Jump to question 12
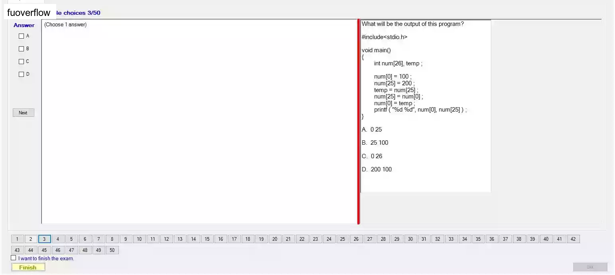The height and width of the screenshot is (275, 615). [x=166, y=239]
